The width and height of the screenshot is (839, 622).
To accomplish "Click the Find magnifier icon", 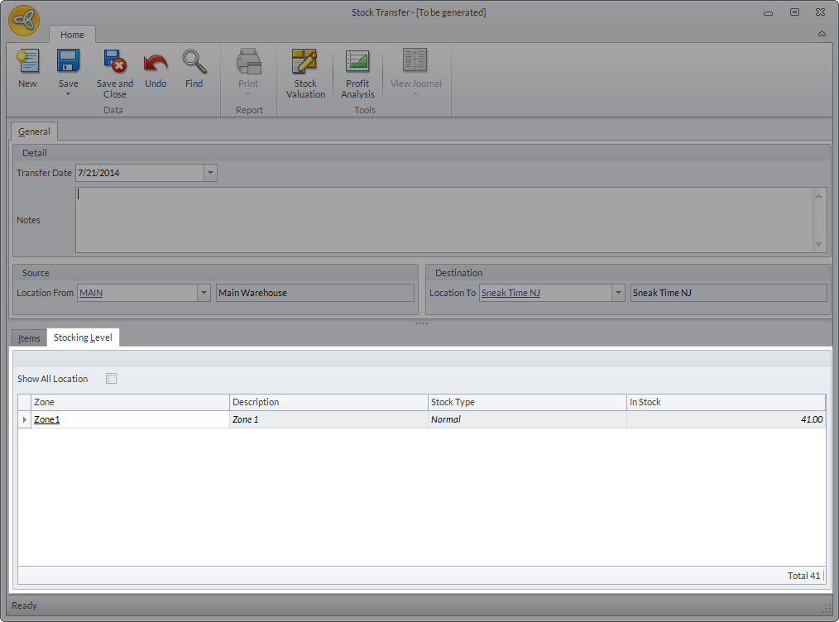I will (194, 62).
